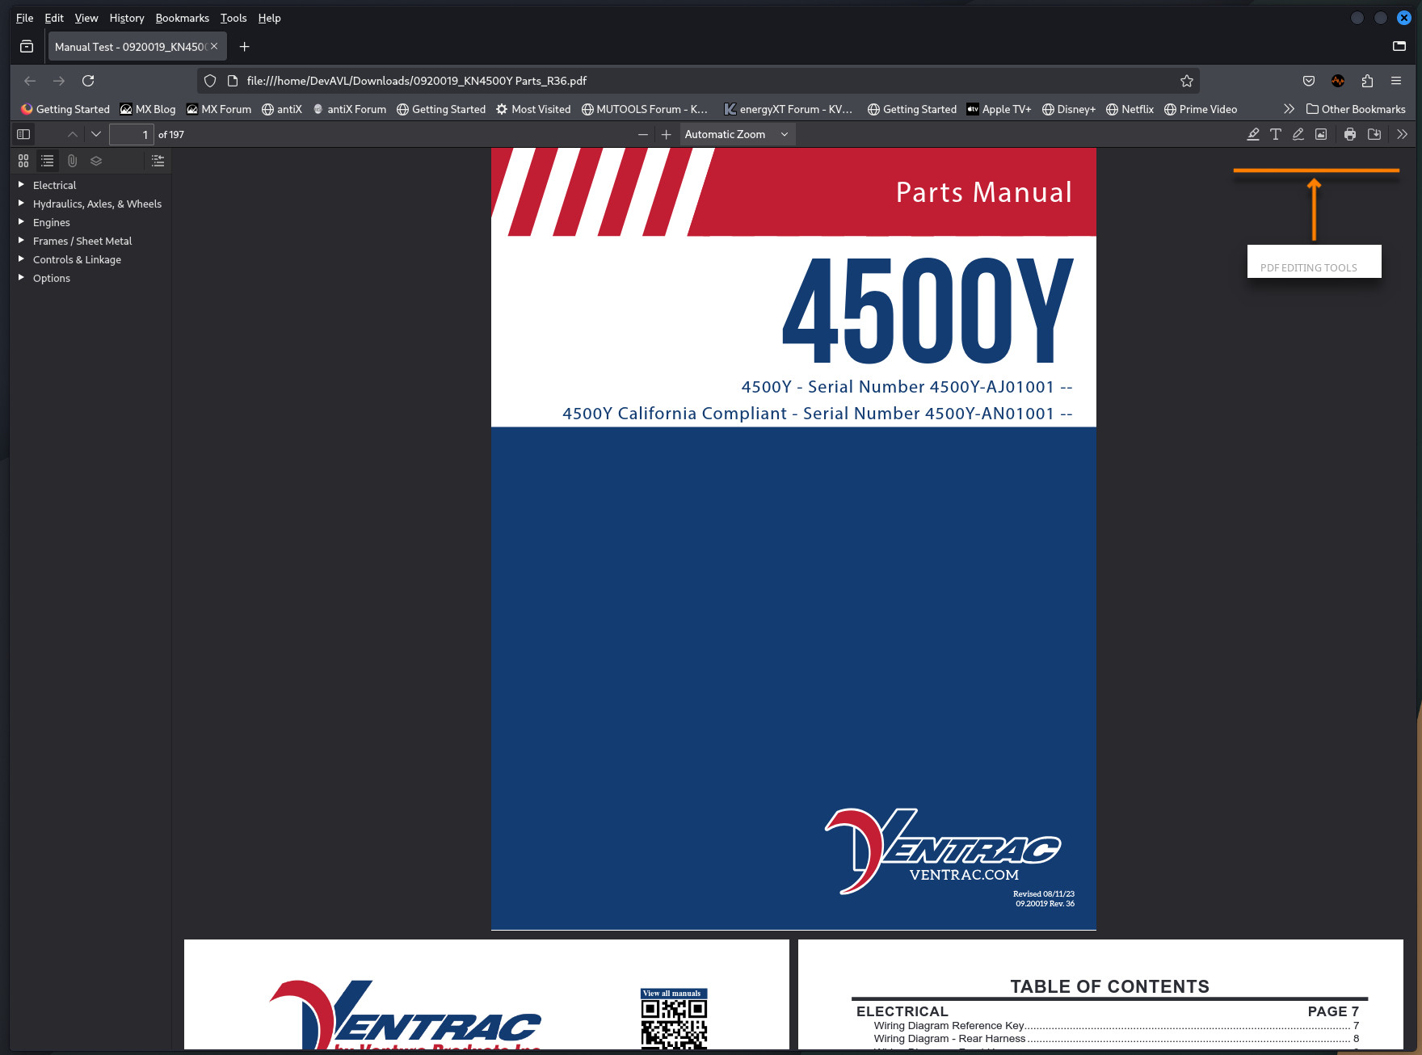Select the PDF highlight tool

[1253, 134]
